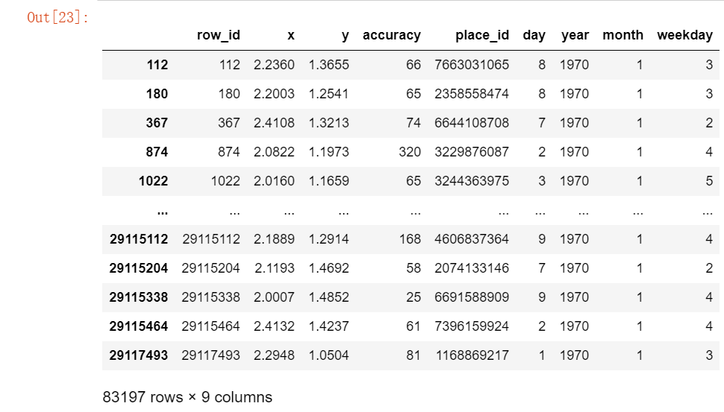Select the year column header
Image resolution: width=724 pixels, height=412 pixels.
[x=575, y=36]
